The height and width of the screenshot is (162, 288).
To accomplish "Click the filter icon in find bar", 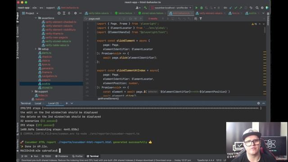I will pyautogui.click(x=201, y=18).
